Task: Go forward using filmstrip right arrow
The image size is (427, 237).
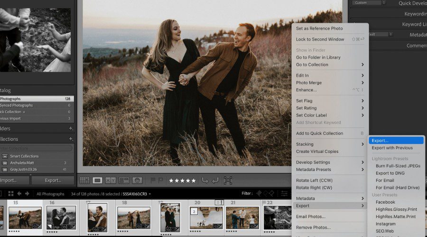Action: coord(27,194)
